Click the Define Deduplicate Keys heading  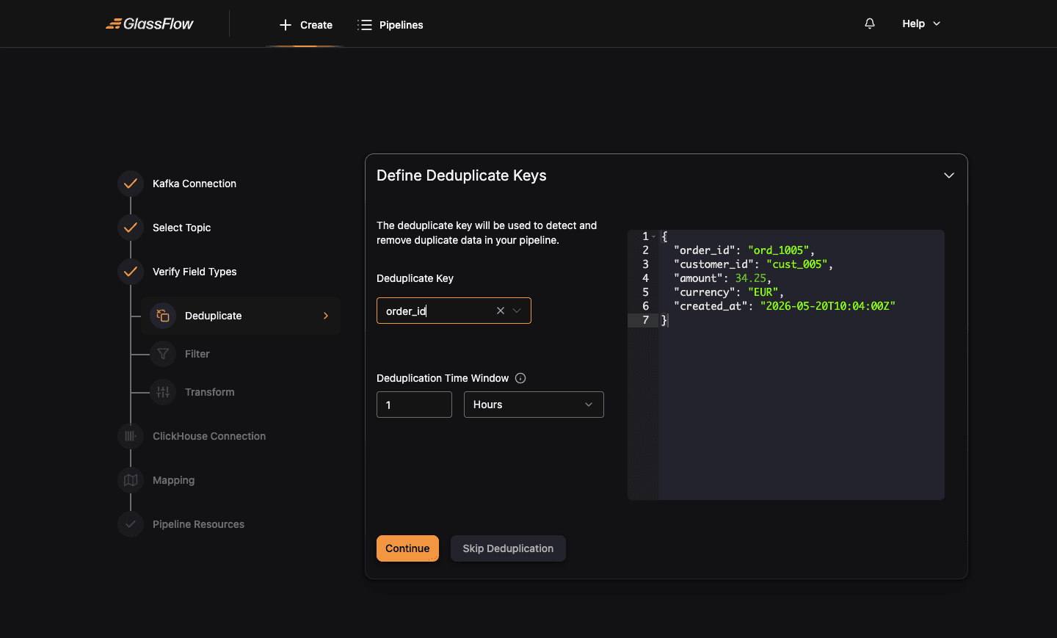(x=462, y=175)
